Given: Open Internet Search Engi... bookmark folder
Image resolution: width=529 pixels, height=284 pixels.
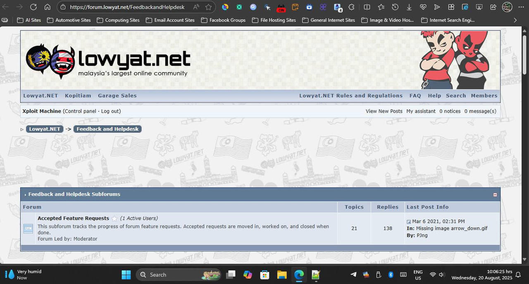Looking at the screenshot, I should click(x=448, y=20).
